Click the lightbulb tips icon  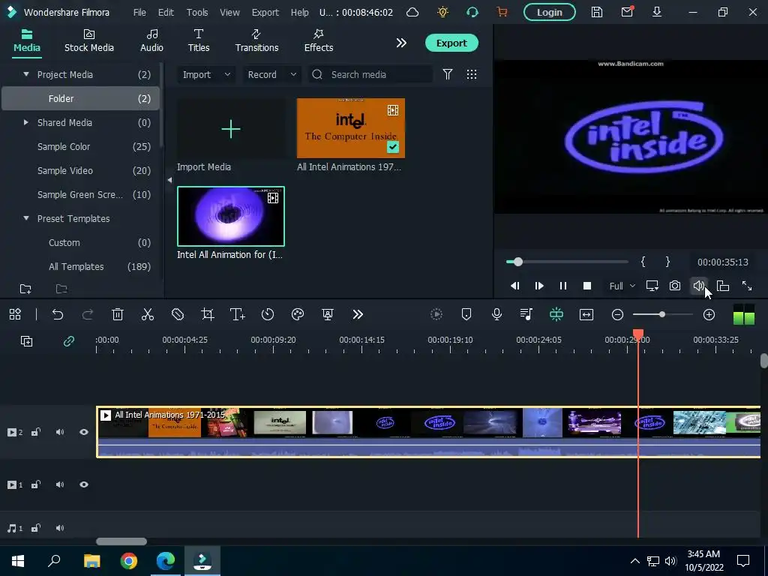[442, 12]
